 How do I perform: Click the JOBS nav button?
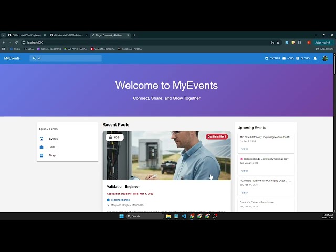[x=288, y=58]
